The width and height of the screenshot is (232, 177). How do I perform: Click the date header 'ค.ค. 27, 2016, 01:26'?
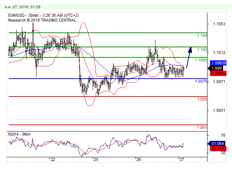coord(23,7)
